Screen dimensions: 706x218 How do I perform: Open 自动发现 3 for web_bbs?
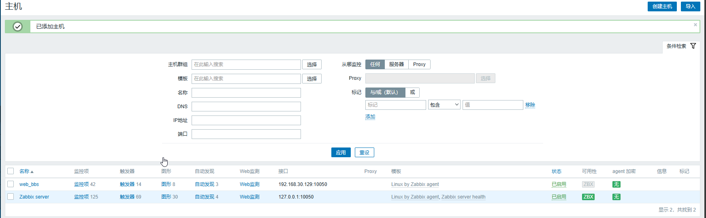[205, 184]
